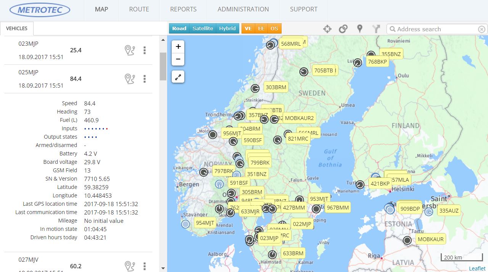The image size is (488, 272).
Task: Switch map to Hybrid view
Action: [x=227, y=29]
